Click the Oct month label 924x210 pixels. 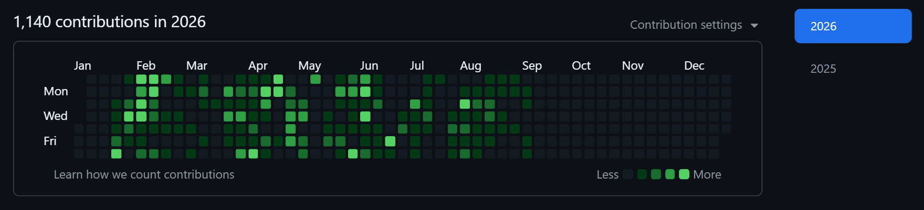click(581, 65)
